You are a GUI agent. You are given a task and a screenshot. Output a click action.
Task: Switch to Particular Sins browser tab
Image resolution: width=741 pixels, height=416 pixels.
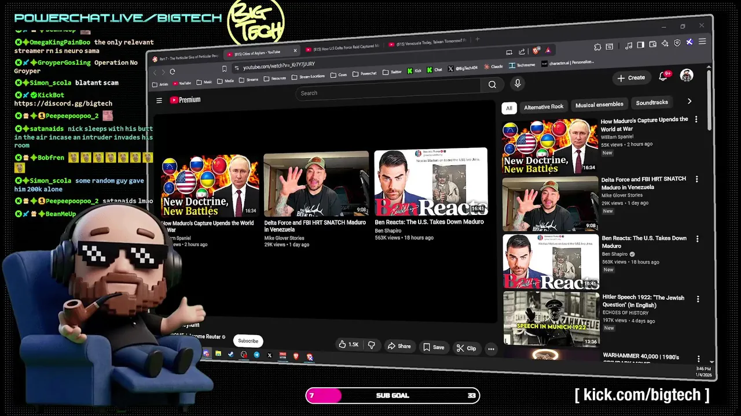pos(185,57)
